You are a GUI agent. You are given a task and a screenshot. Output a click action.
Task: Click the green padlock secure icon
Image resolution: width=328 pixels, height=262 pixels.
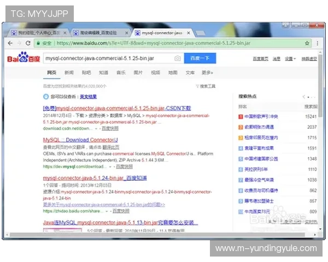point(38,43)
